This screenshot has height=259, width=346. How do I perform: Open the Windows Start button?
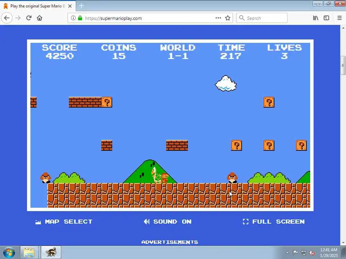pyautogui.click(x=9, y=253)
